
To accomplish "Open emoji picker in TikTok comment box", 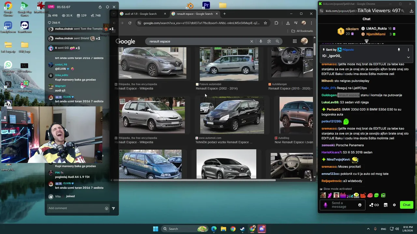I will click(107, 208).
